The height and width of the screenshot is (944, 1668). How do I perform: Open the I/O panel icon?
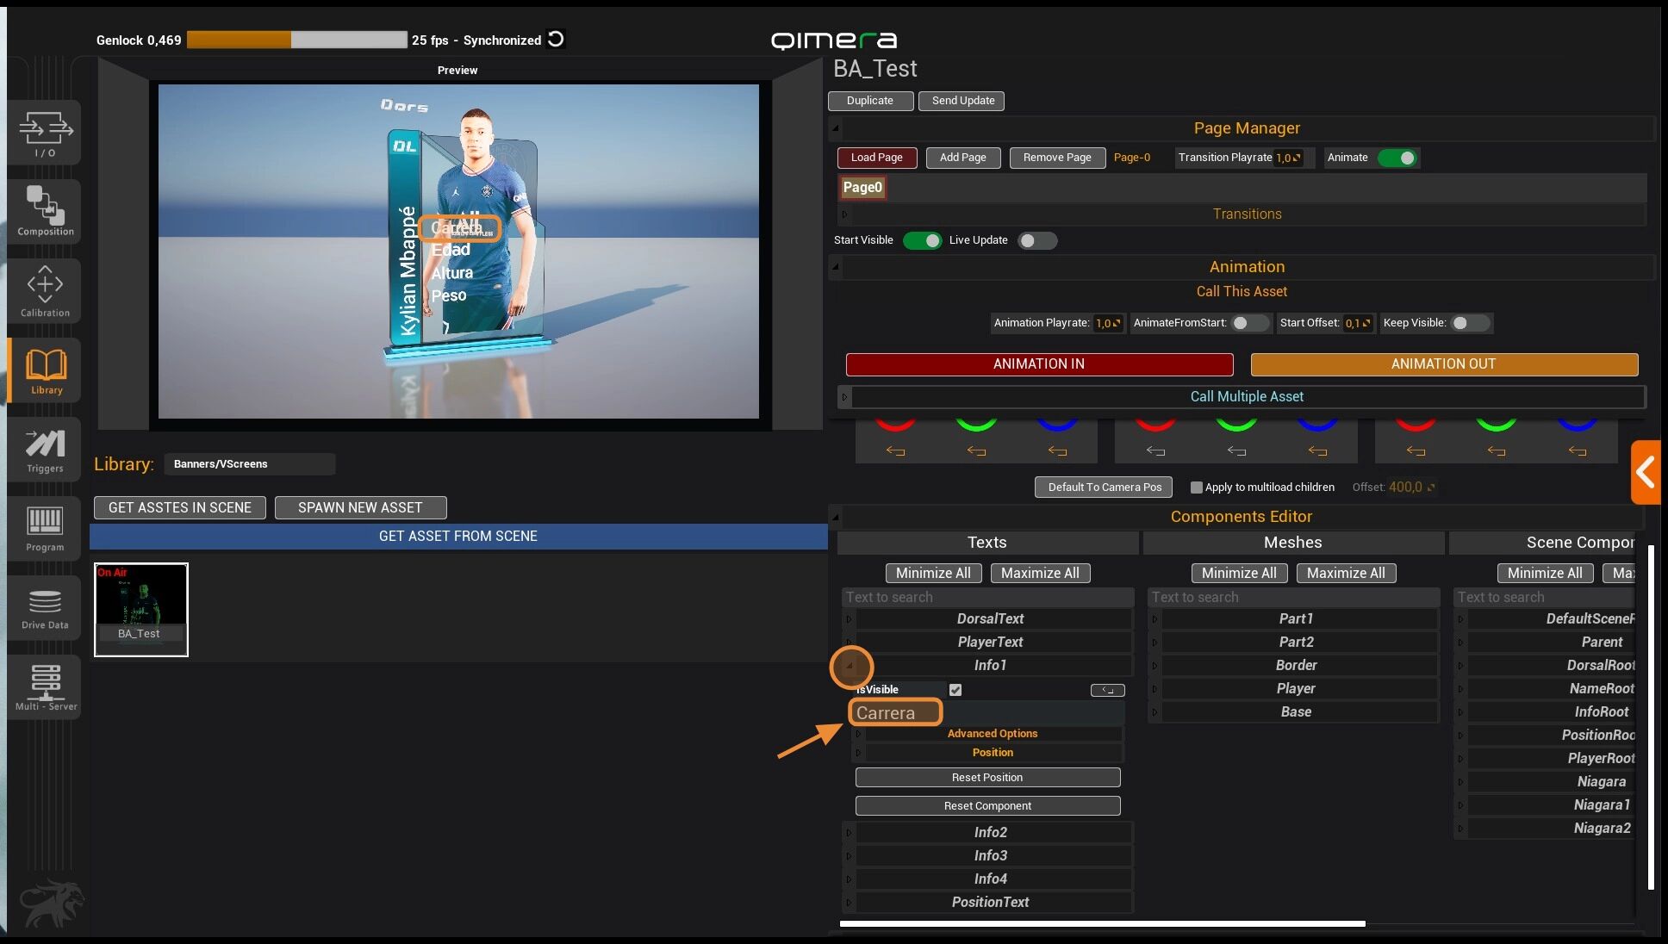pyautogui.click(x=45, y=133)
